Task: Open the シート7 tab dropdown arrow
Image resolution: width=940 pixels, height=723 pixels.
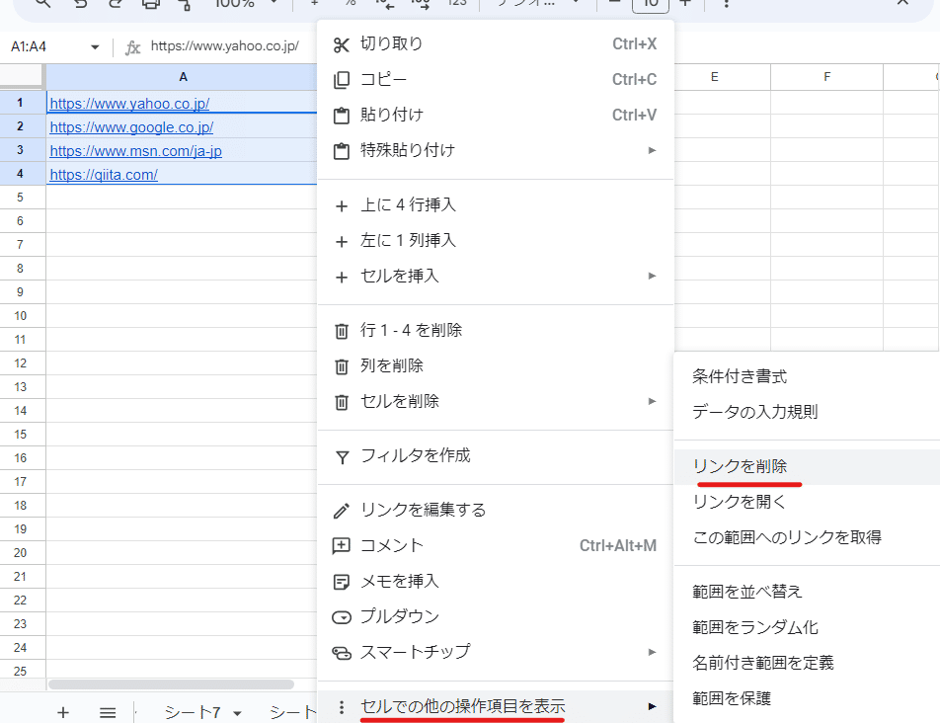Action: point(237,713)
